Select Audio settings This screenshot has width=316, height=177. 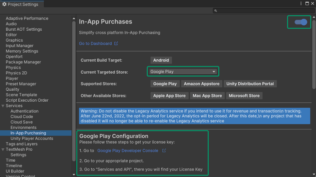pos(11,24)
